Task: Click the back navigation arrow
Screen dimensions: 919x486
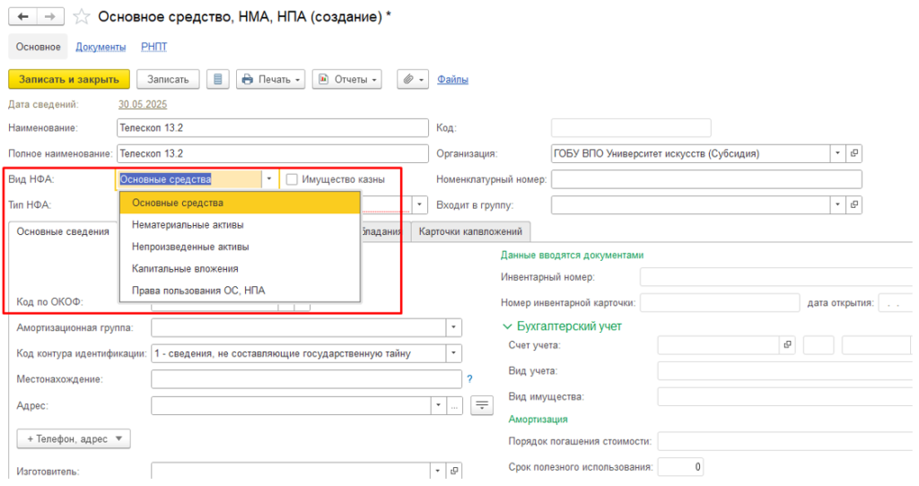Action: pyautogui.click(x=23, y=16)
